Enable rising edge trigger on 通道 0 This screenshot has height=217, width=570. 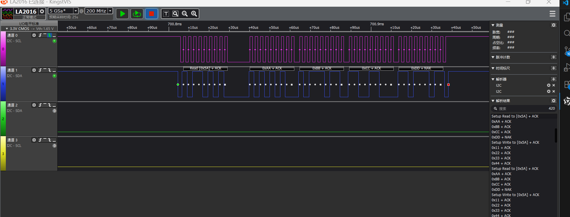pos(40,35)
